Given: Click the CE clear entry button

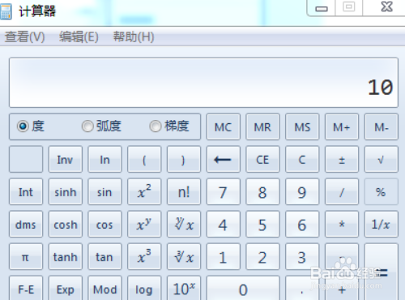Looking at the screenshot, I should (262, 160).
